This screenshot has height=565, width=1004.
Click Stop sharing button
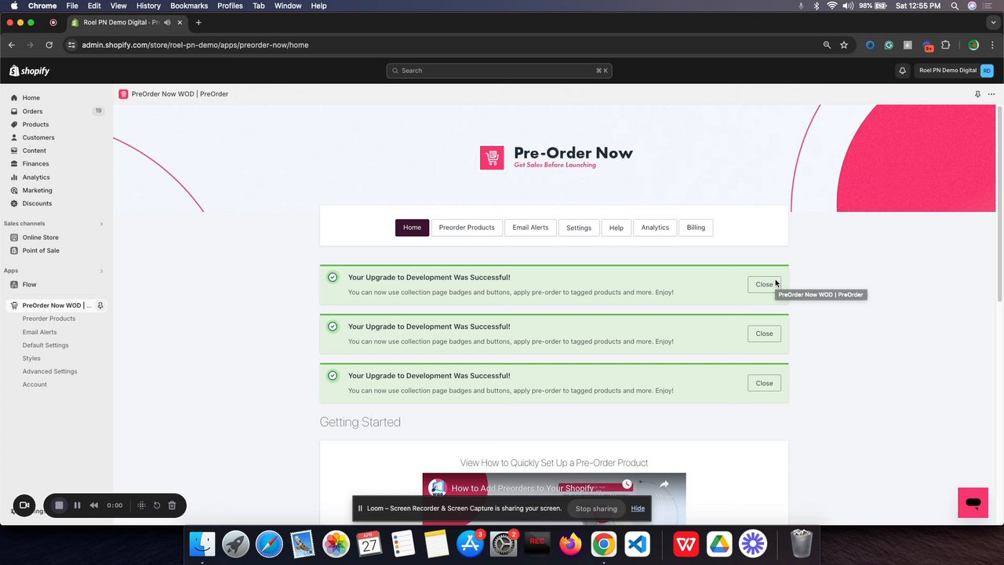pos(596,508)
